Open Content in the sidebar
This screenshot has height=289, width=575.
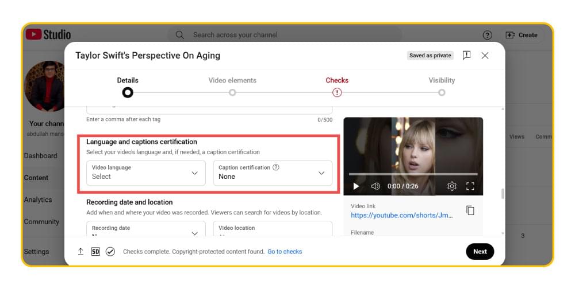click(36, 178)
